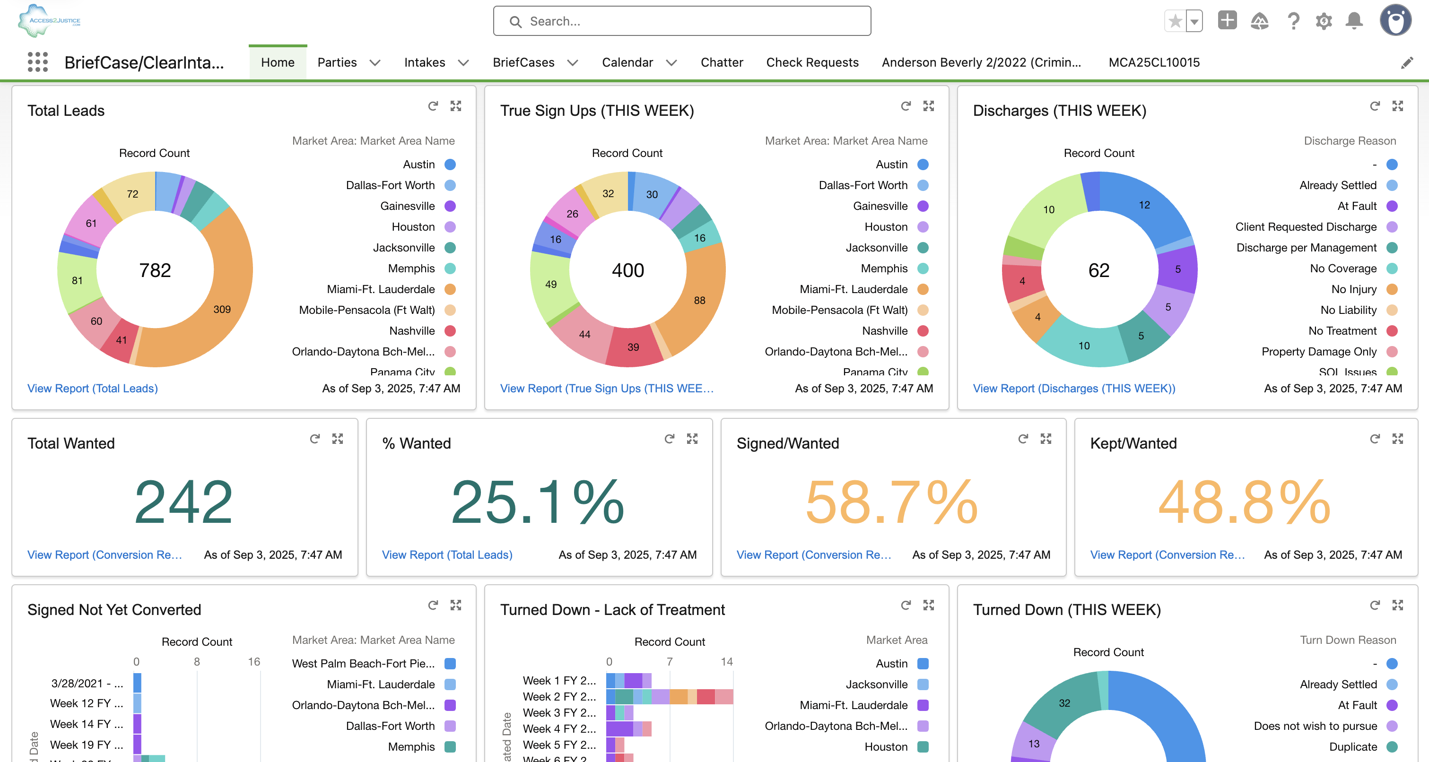The height and width of the screenshot is (762, 1429).
Task: Toggle the Favorites star button
Action: click(1175, 21)
